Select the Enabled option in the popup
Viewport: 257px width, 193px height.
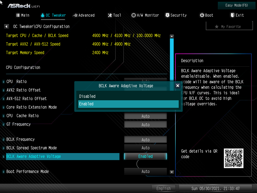tap(128, 104)
